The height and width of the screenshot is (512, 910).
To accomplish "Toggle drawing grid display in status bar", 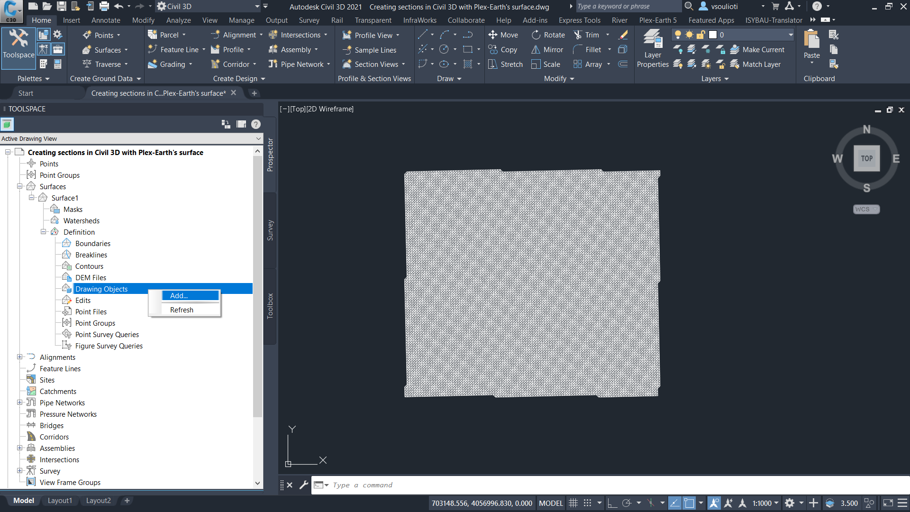I will [573, 503].
